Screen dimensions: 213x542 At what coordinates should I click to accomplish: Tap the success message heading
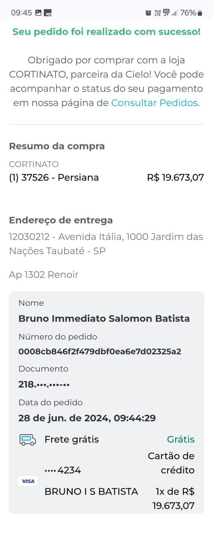106,32
